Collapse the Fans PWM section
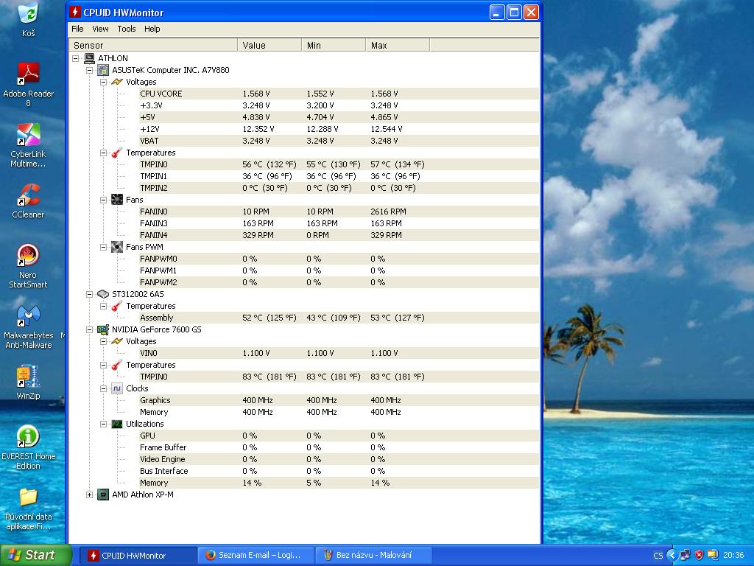The height and width of the screenshot is (566, 754). (x=104, y=247)
